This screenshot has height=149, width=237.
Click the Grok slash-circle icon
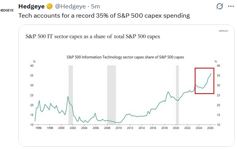tap(219, 7)
